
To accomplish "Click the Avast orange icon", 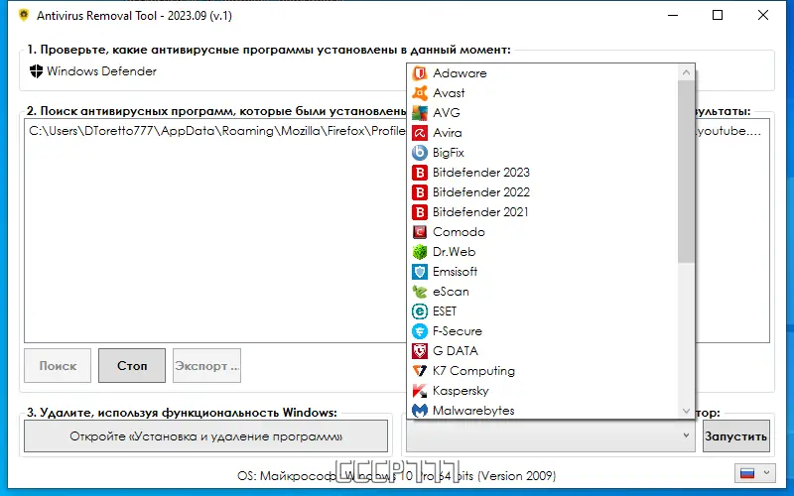I will point(419,93).
